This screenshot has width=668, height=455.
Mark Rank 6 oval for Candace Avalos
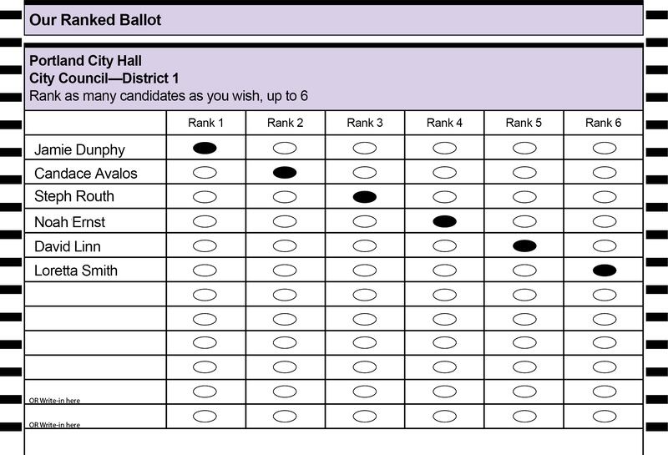pyautogui.click(x=605, y=173)
